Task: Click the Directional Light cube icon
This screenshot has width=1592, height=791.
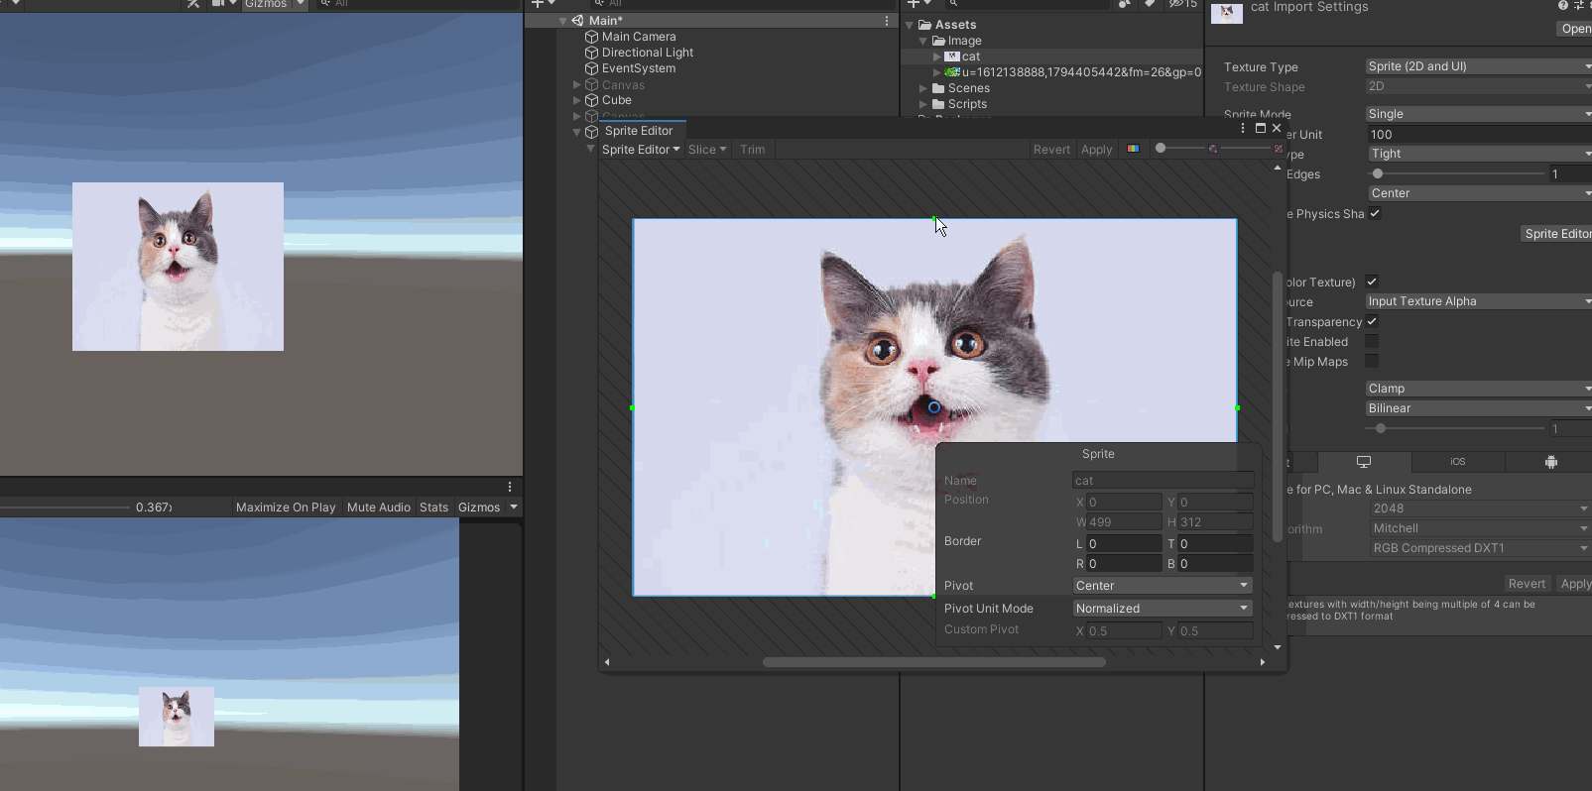Action: click(592, 53)
